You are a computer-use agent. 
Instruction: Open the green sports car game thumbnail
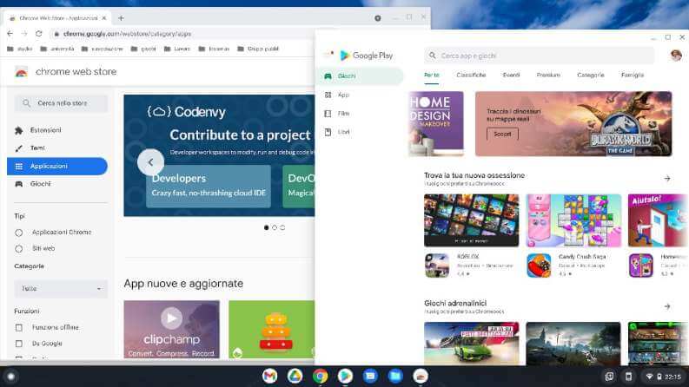click(x=471, y=344)
